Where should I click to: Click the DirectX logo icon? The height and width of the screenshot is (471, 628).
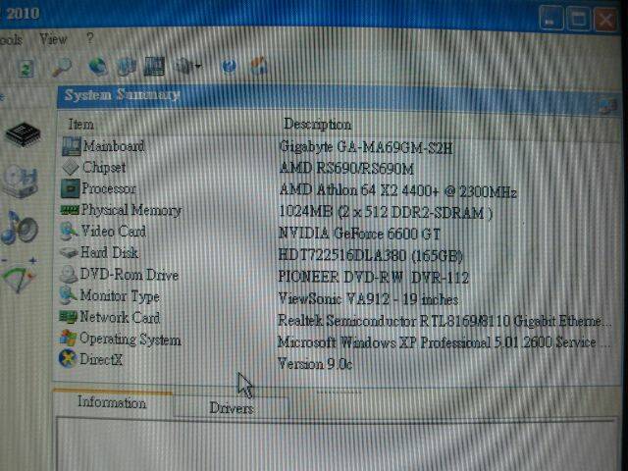68,358
